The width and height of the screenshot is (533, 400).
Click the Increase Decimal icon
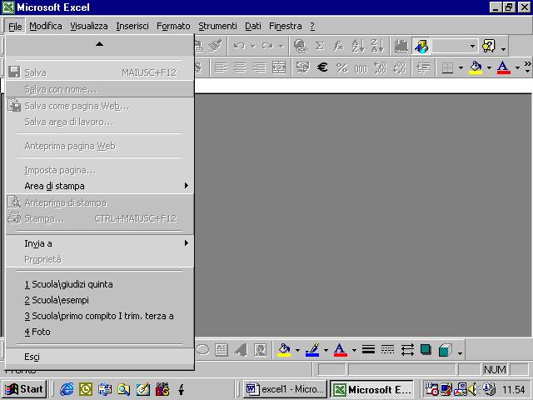coord(380,67)
